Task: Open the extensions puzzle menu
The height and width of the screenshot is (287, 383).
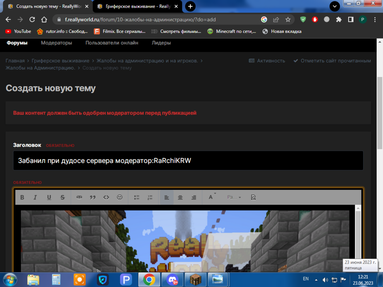Action: 339,20
